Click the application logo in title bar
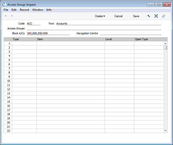This screenshot has height=145, width=173. 4,5
